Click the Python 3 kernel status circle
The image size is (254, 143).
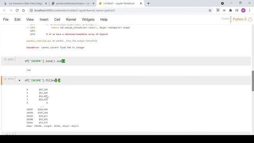[x=250, y=19]
